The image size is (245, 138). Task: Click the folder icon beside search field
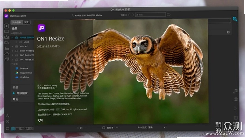[169, 15]
